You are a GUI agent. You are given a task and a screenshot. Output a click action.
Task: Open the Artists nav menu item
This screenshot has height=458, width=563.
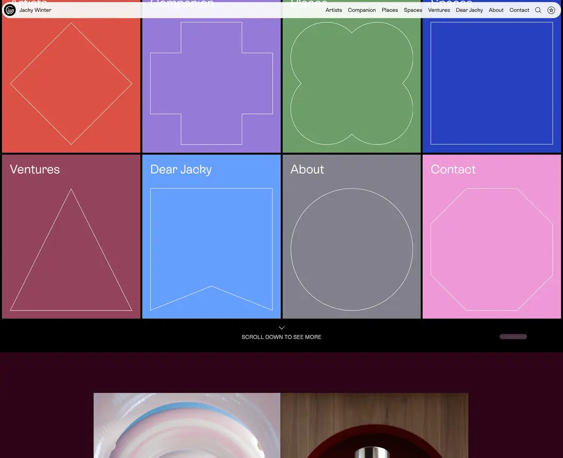coord(334,10)
